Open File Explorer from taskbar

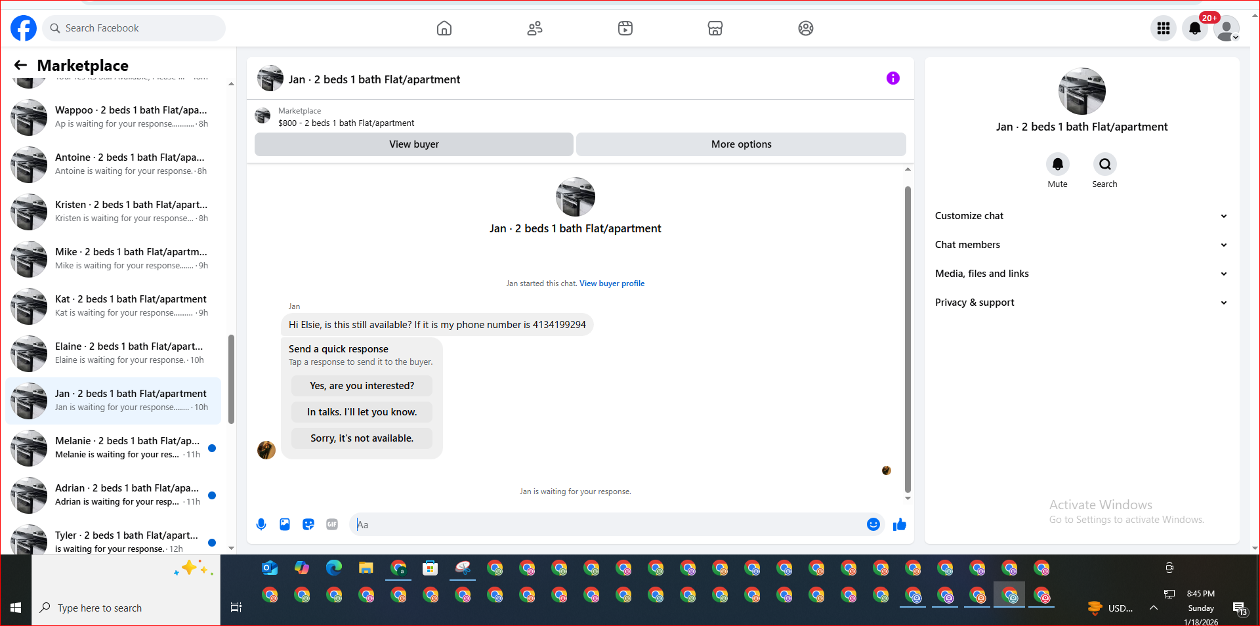pyautogui.click(x=366, y=568)
